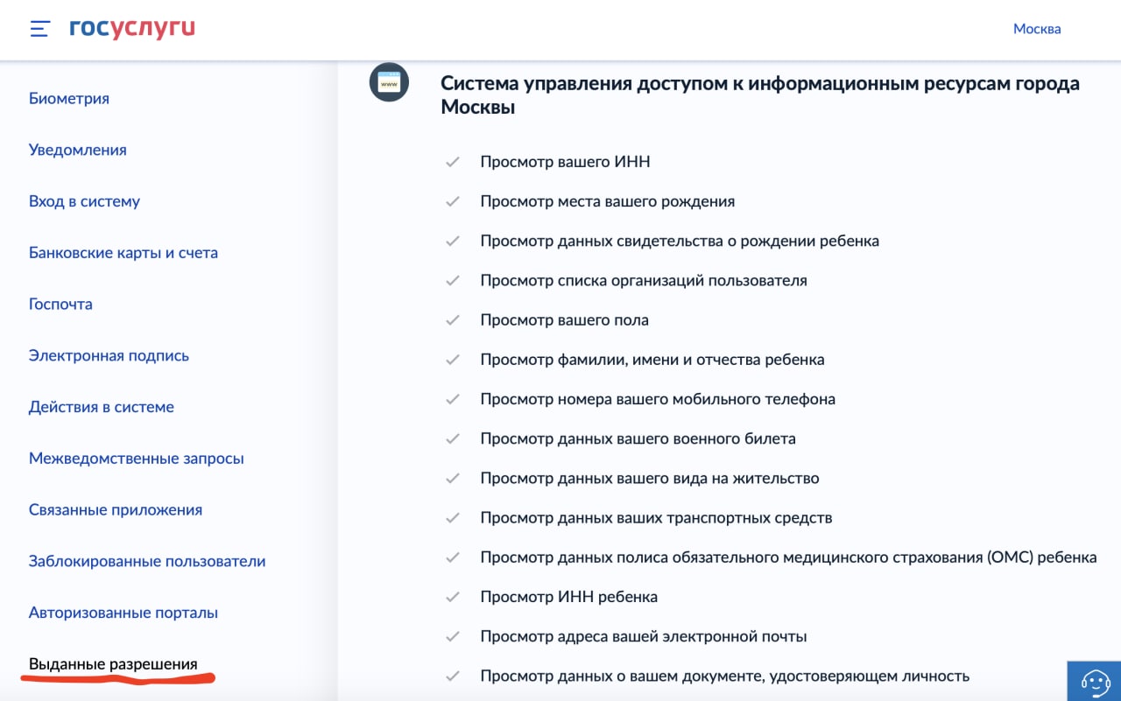Image resolution: width=1121 pixels, height=701 pixels.
Task: Click Просмотр данных вашего вида на жительство
Action: [x=650, y=479]
